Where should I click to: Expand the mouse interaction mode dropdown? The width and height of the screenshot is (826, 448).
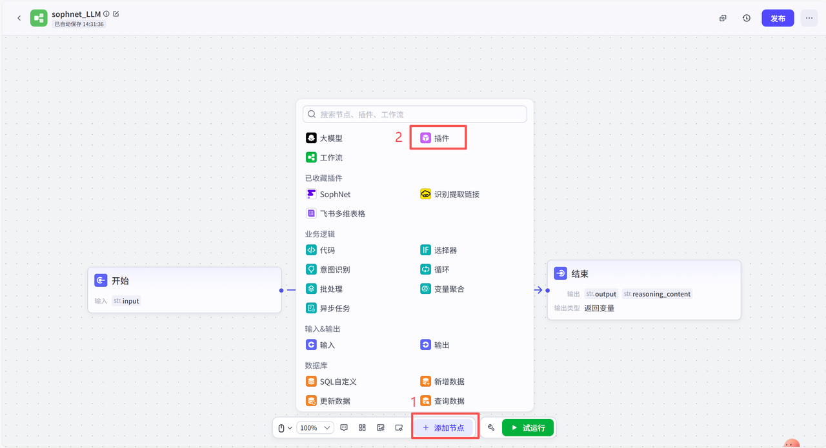[x=285, y=427]
